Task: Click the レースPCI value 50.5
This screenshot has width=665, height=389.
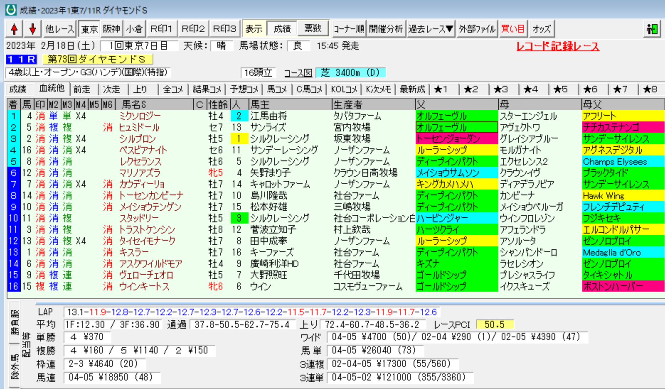Action: coord(494,325)
